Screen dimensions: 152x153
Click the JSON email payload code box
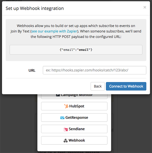(x=76, y=50)
